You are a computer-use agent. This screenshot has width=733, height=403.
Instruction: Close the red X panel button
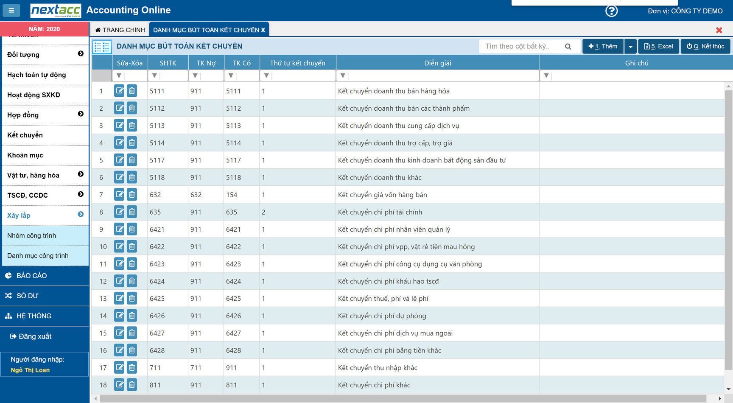click(x=719, y=30)
